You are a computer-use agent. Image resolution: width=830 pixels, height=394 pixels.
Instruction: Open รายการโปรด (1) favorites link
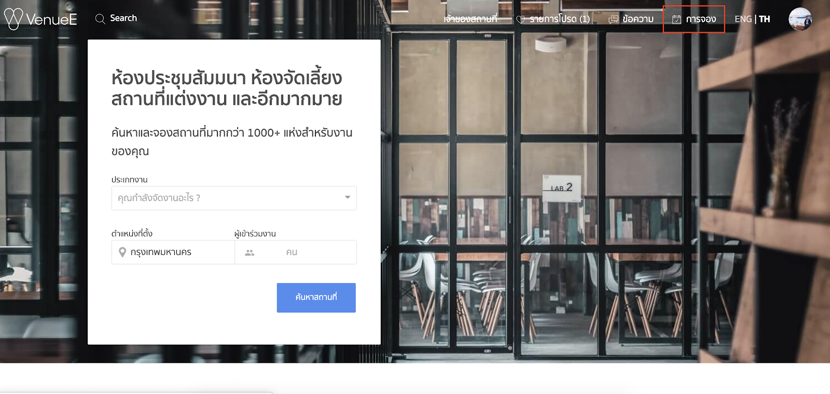click(553, 19)
